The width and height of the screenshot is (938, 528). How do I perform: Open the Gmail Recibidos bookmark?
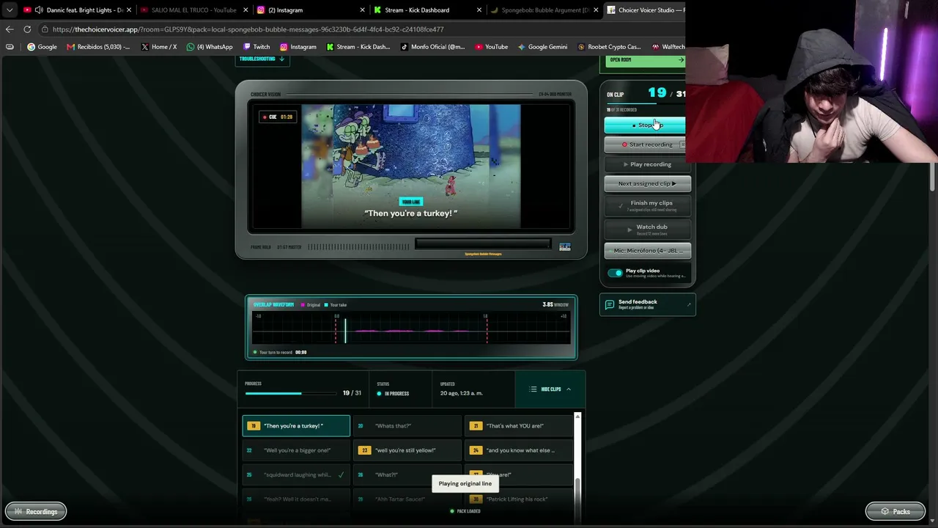point(98,47)
